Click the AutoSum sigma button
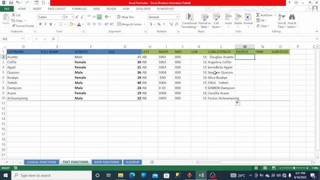 pyautogui.click(x=264, y=15)
